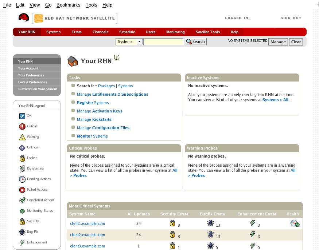Viewport: 319px width, 250px height.
Task: Open the Systems search type dropdown
Action: (x=129, y=41)
